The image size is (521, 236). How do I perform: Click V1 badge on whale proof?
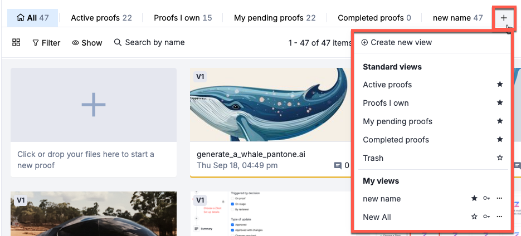coord(199,77)
